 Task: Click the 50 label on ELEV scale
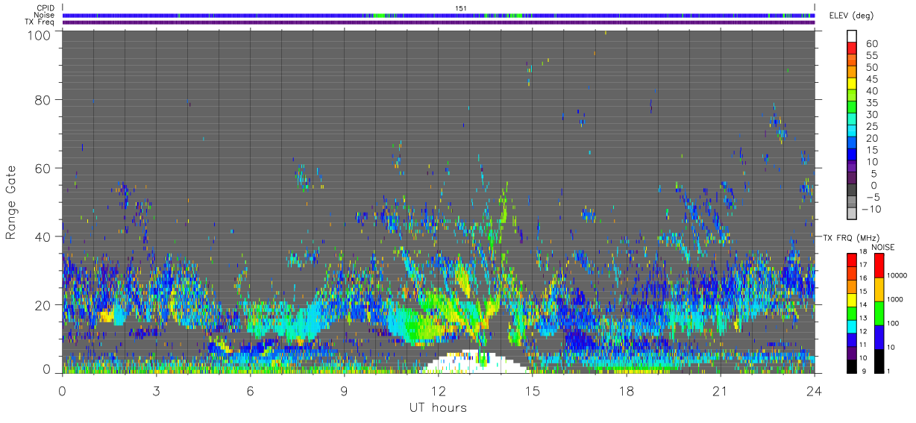(x=871, y=68)
